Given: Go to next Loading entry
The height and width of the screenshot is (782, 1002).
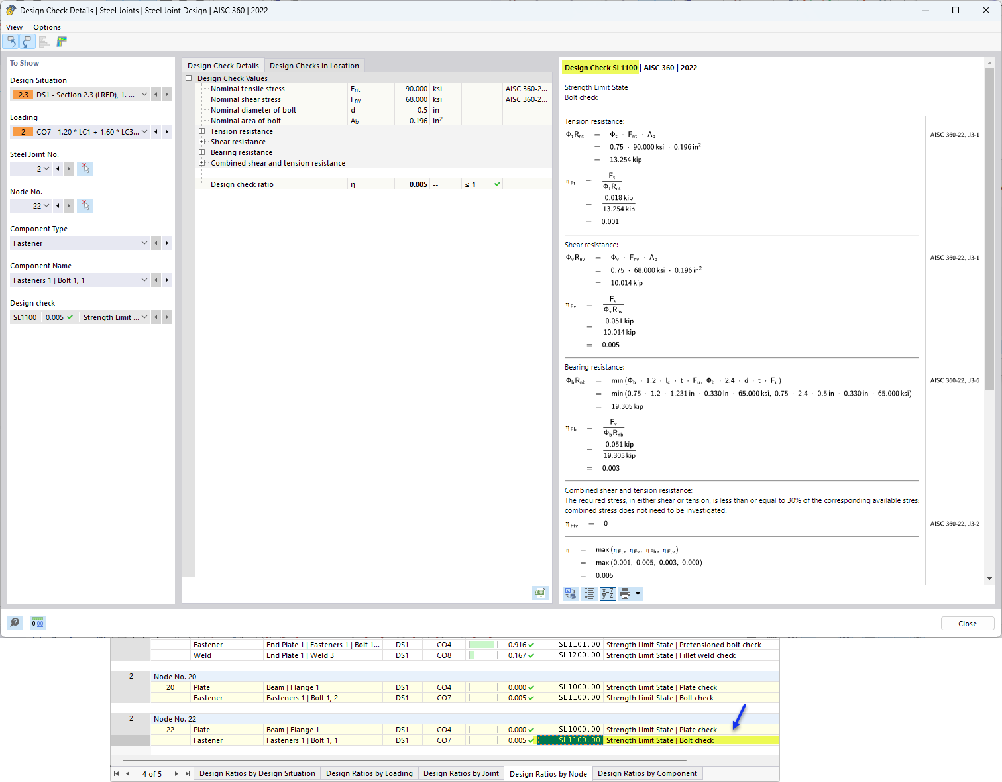Looking at the screenshot, I should click(166, 132).
